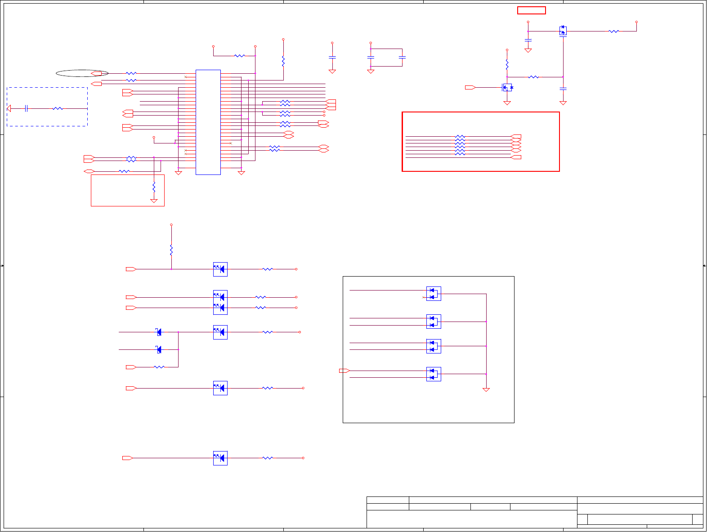
Task: Select the ground symbol inside the small red box
Action: point(154,201)
